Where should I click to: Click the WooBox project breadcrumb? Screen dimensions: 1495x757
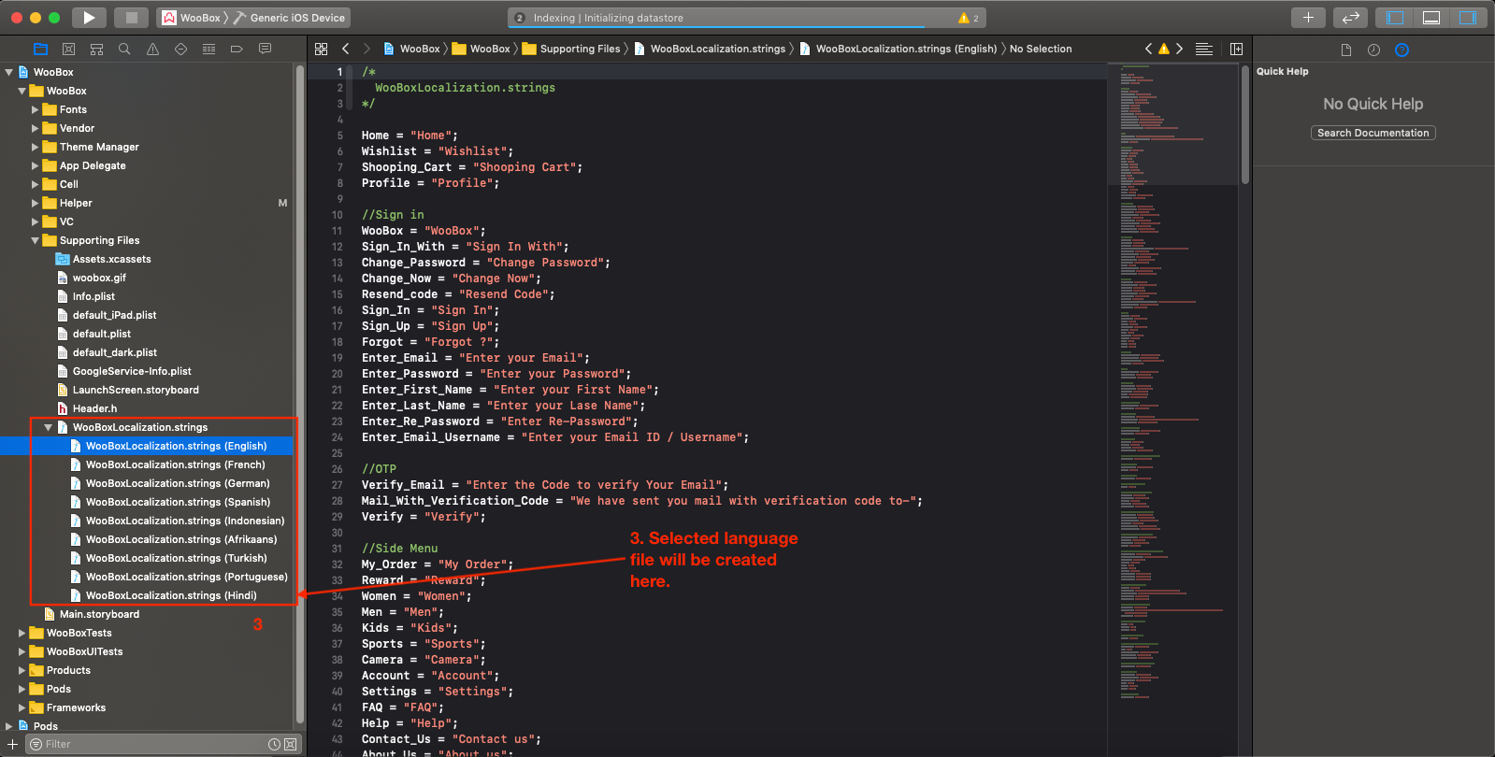[411, 49]
